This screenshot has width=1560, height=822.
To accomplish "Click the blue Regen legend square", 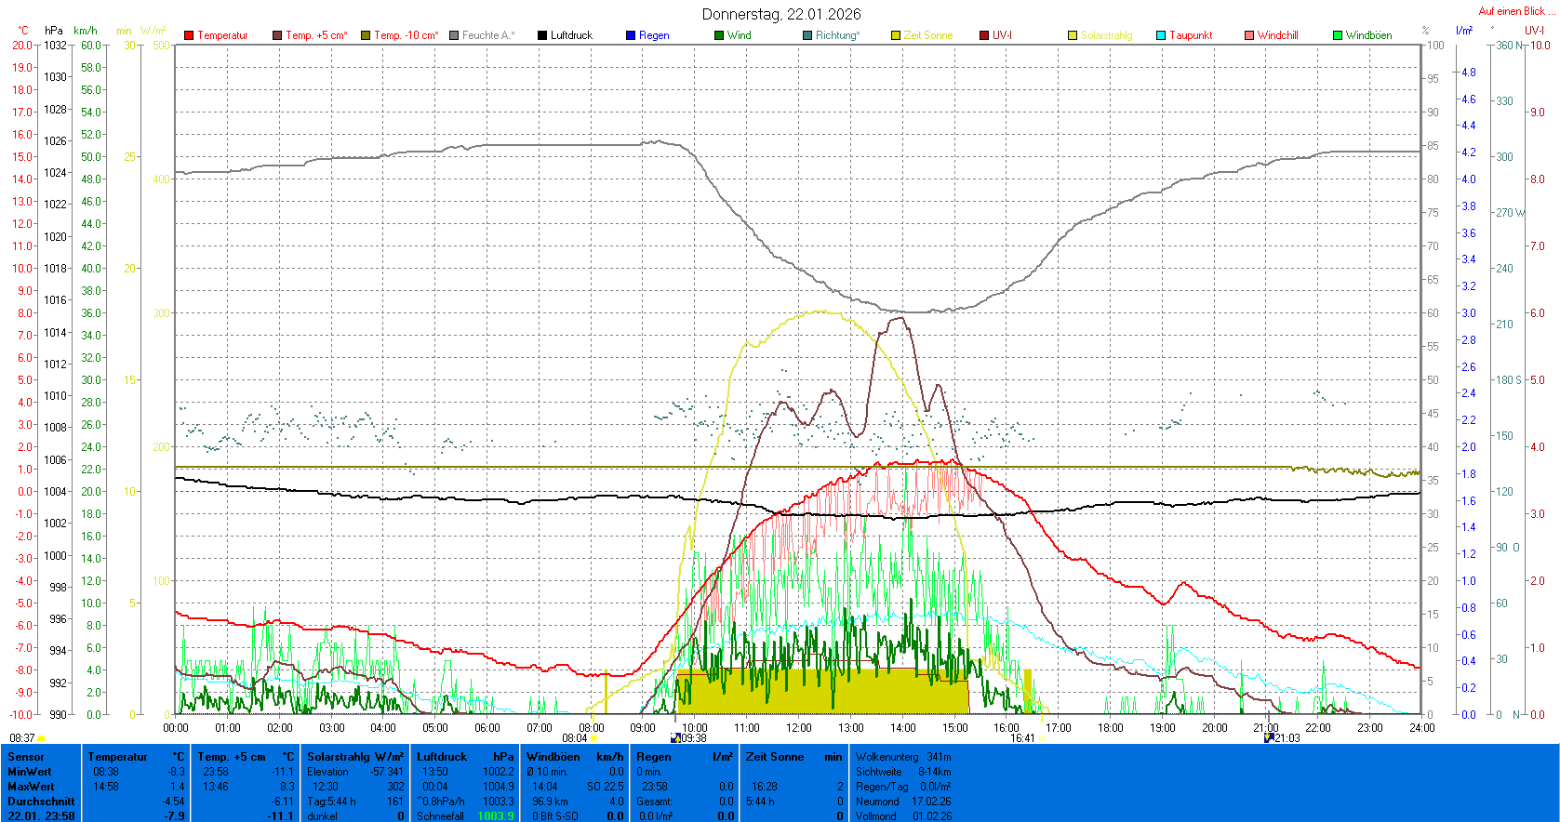I will pos(631,35).
